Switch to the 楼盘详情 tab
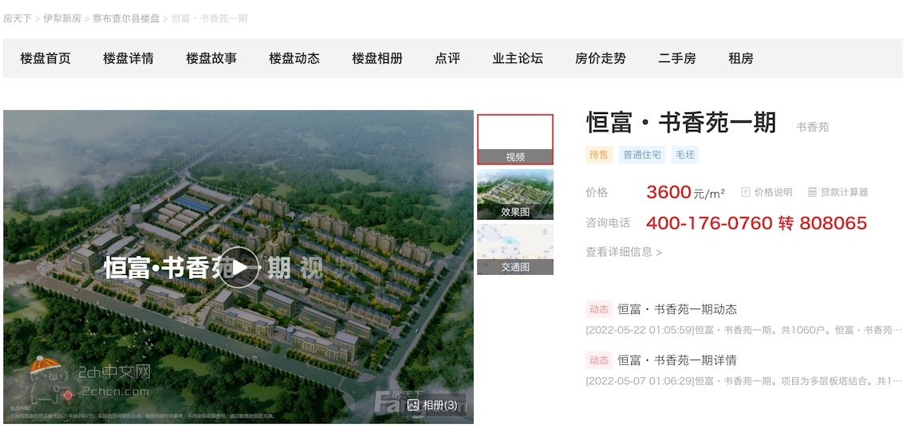Screen dimensions: 903x428 (x=128, y=58)
